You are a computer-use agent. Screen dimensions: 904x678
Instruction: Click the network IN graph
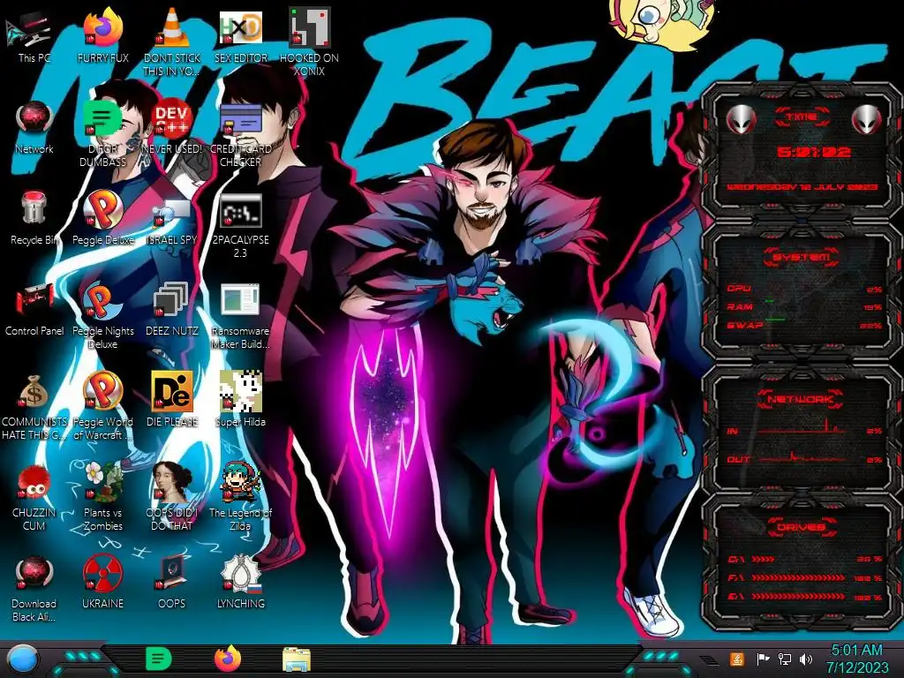click(802, 426)
